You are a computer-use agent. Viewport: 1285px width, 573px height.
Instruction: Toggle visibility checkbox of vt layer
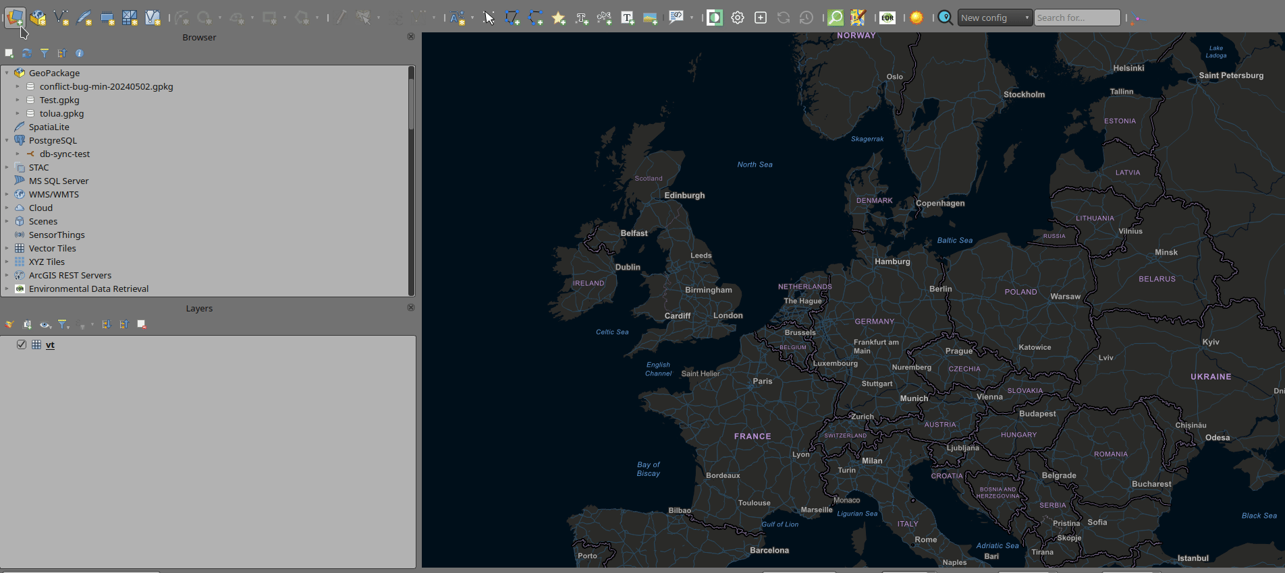pyautogui.click(x=22, y=344)
